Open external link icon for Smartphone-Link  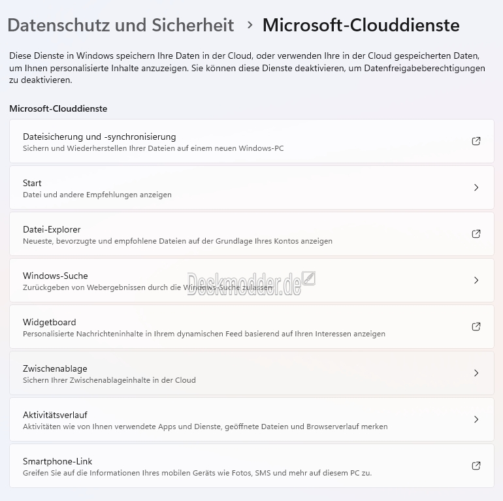coord(476,466)
